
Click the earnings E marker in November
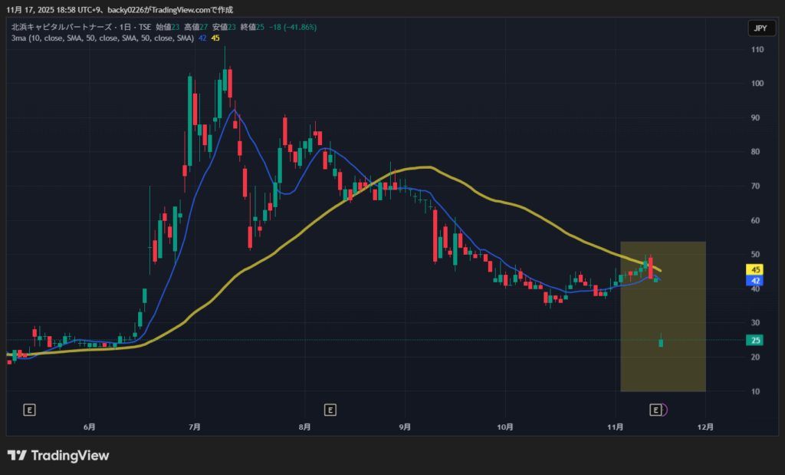click(x=655, y=410)
